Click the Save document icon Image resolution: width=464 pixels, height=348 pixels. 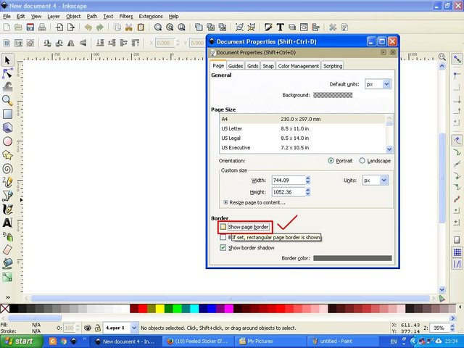[x=30, y=28]
